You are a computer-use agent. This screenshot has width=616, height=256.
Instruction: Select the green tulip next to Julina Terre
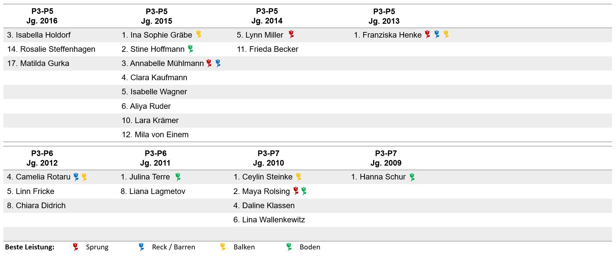pos(178,177)
